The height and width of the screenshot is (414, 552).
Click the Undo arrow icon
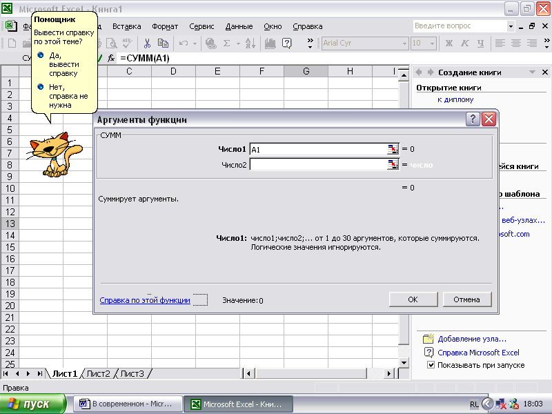(184, 43)
